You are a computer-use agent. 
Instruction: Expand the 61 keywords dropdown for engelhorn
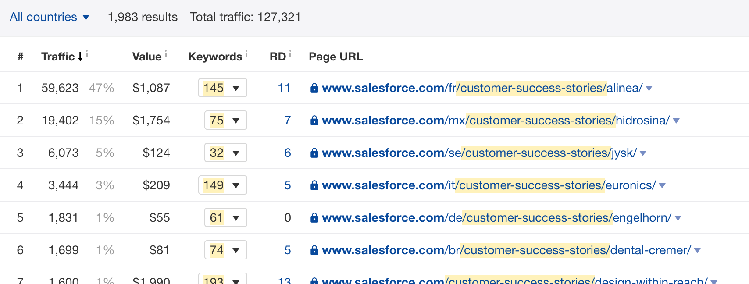pos(226,217)
